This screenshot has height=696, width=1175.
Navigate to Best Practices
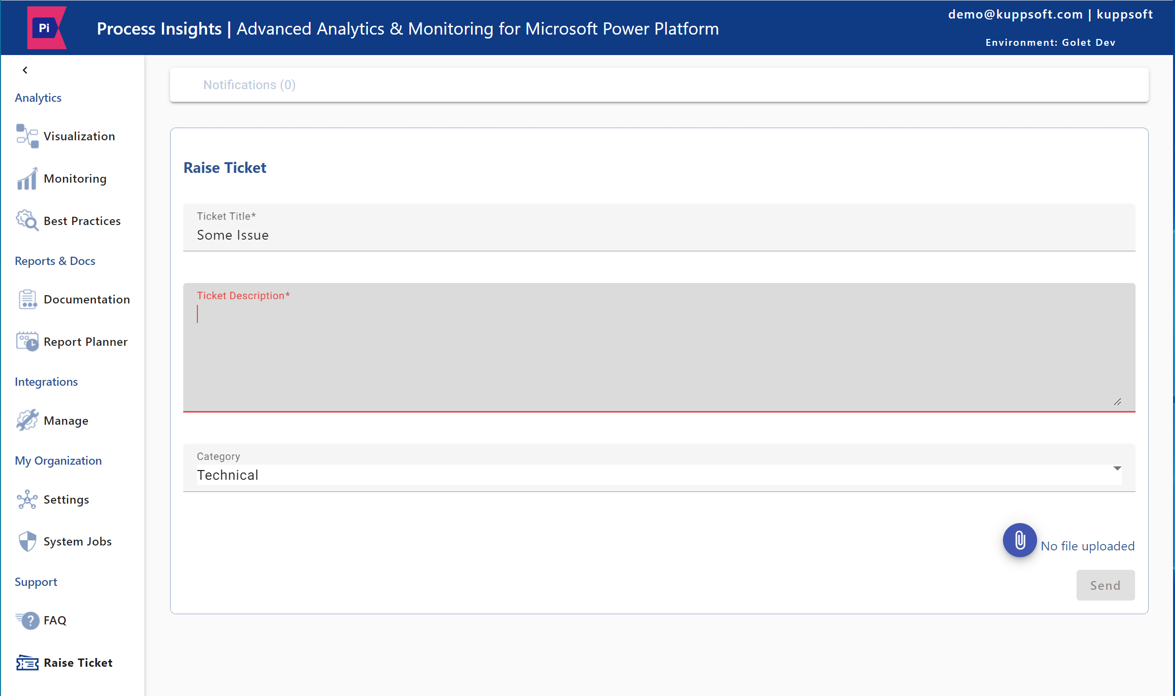tap(82, 221)
